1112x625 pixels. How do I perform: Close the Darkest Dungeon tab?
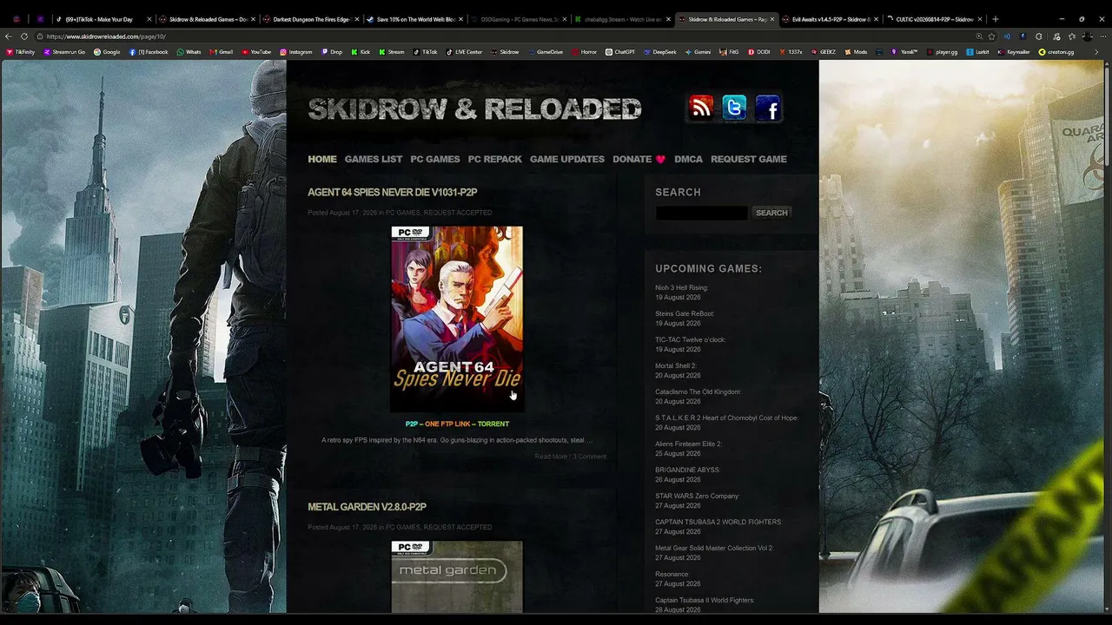tap(356, 19)
